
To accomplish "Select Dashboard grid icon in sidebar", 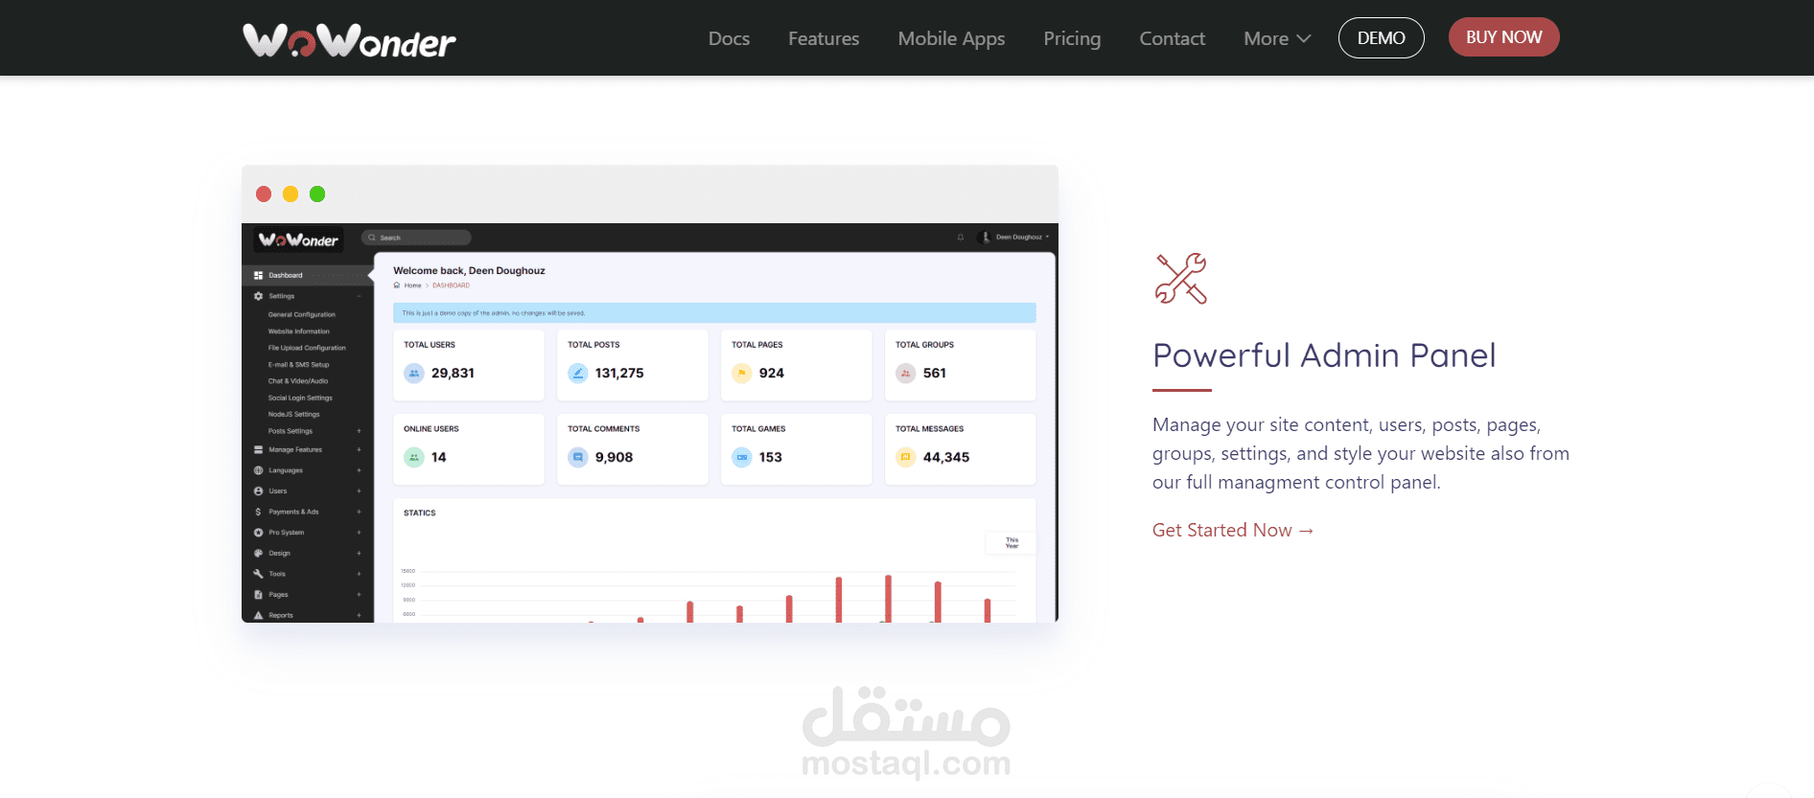I will click(x=258, y=275).
